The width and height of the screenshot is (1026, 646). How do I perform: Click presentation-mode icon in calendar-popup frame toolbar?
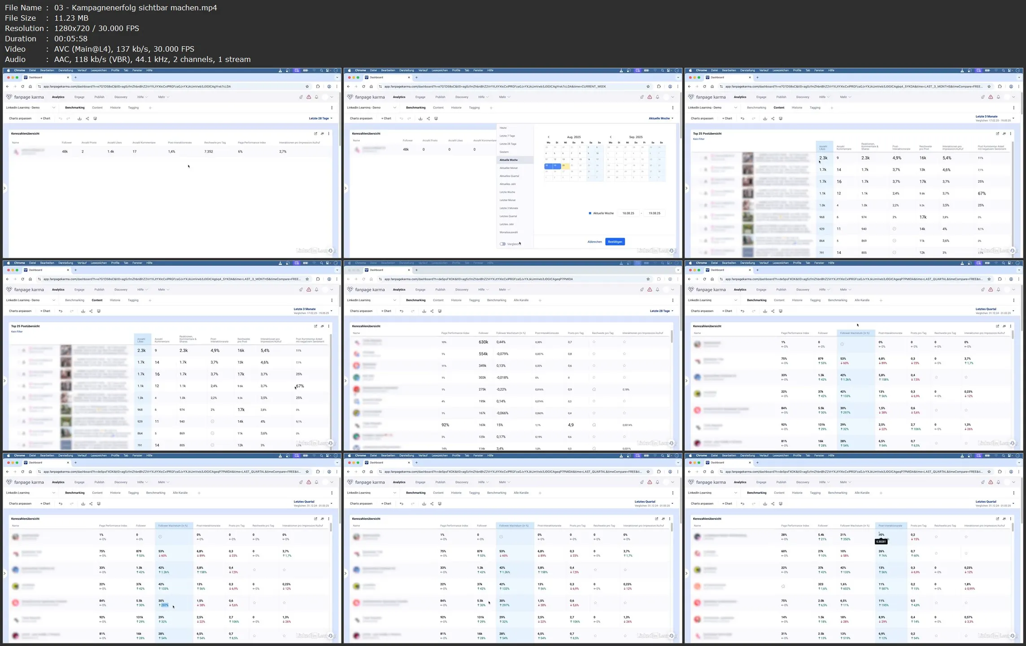point(436,119)
